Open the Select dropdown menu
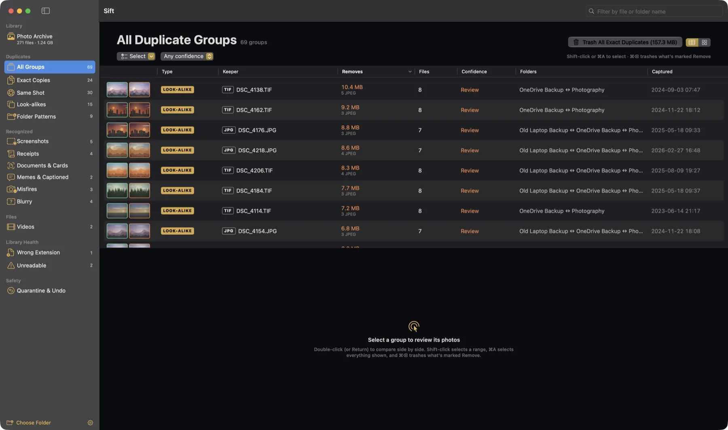The image size is (728, 430). (x=136, y=56)
